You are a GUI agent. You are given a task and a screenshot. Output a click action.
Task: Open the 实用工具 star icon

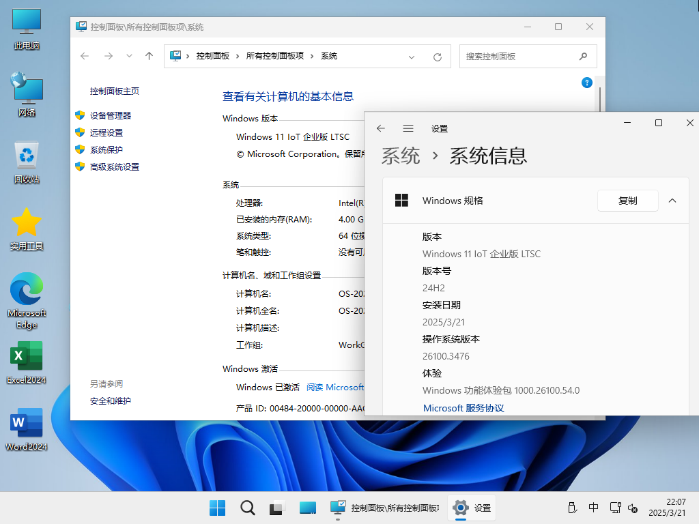click(x=27, y=229)
